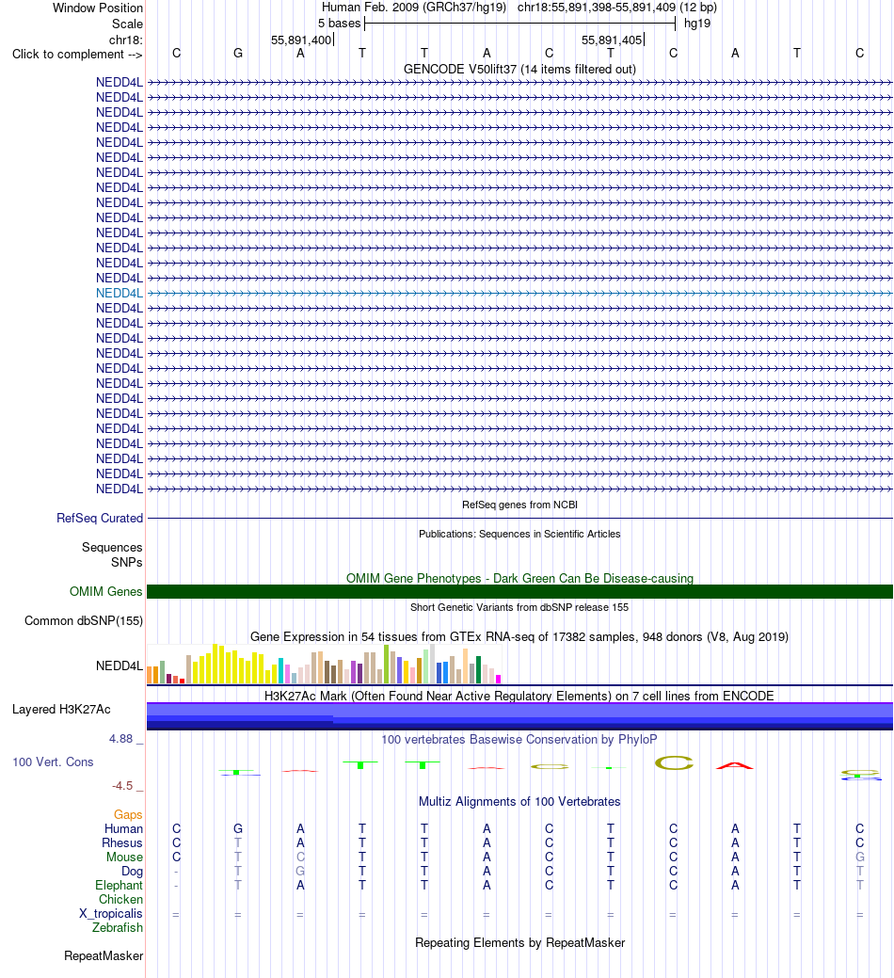
Task: Click the blue layered H3K27Ac signal band
Action: click(520, 716)
